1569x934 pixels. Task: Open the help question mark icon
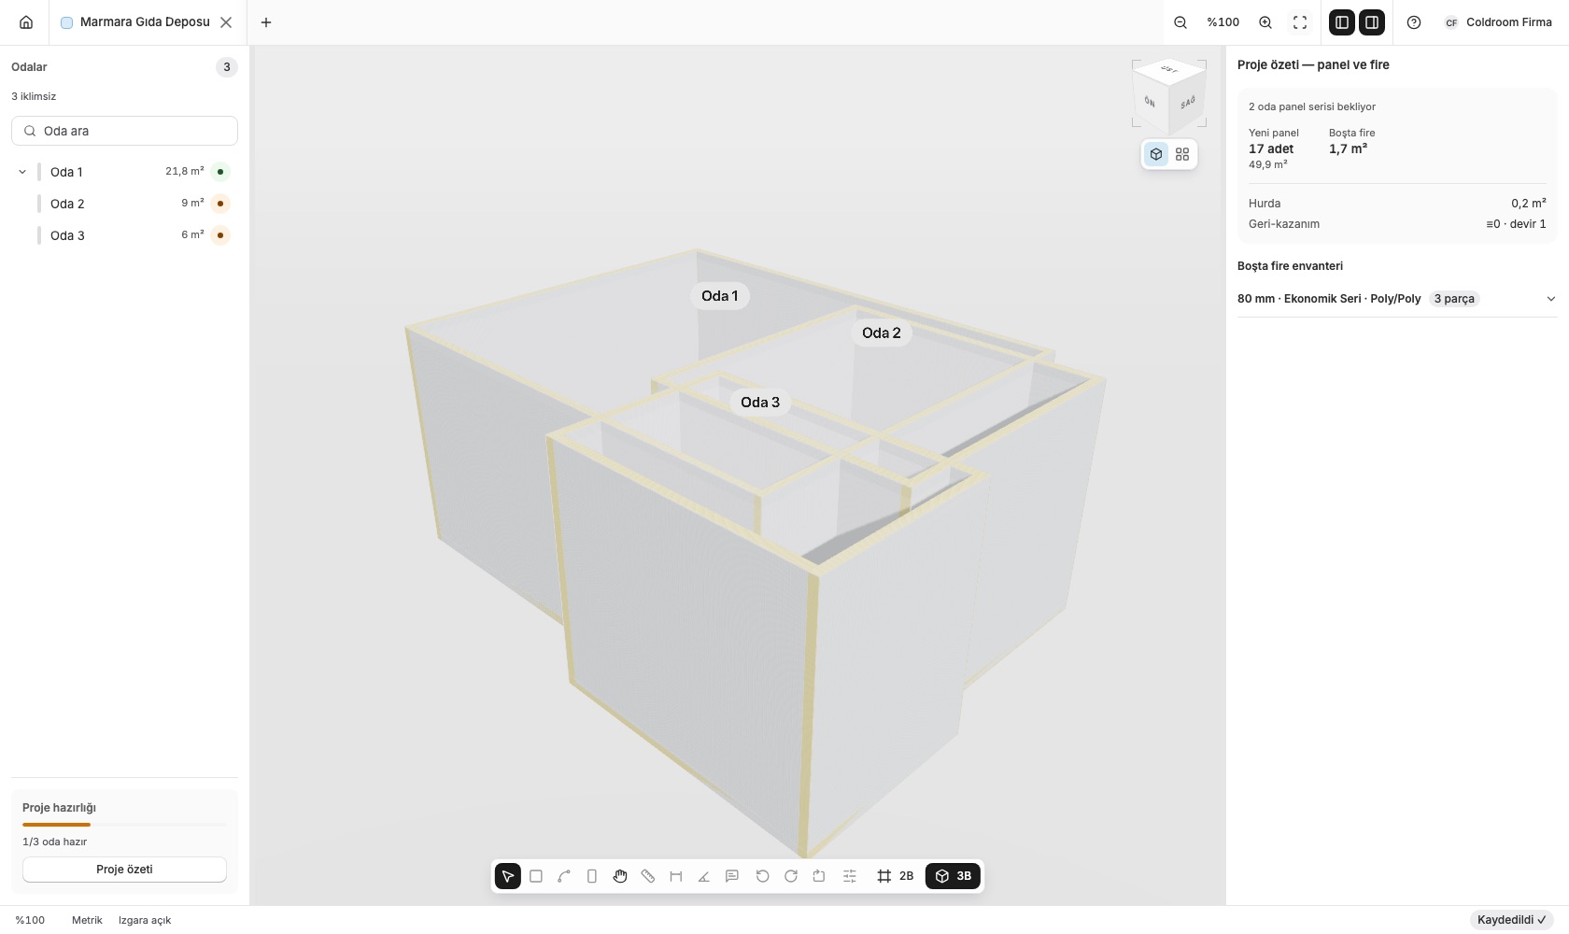(x=1414, y=22)
